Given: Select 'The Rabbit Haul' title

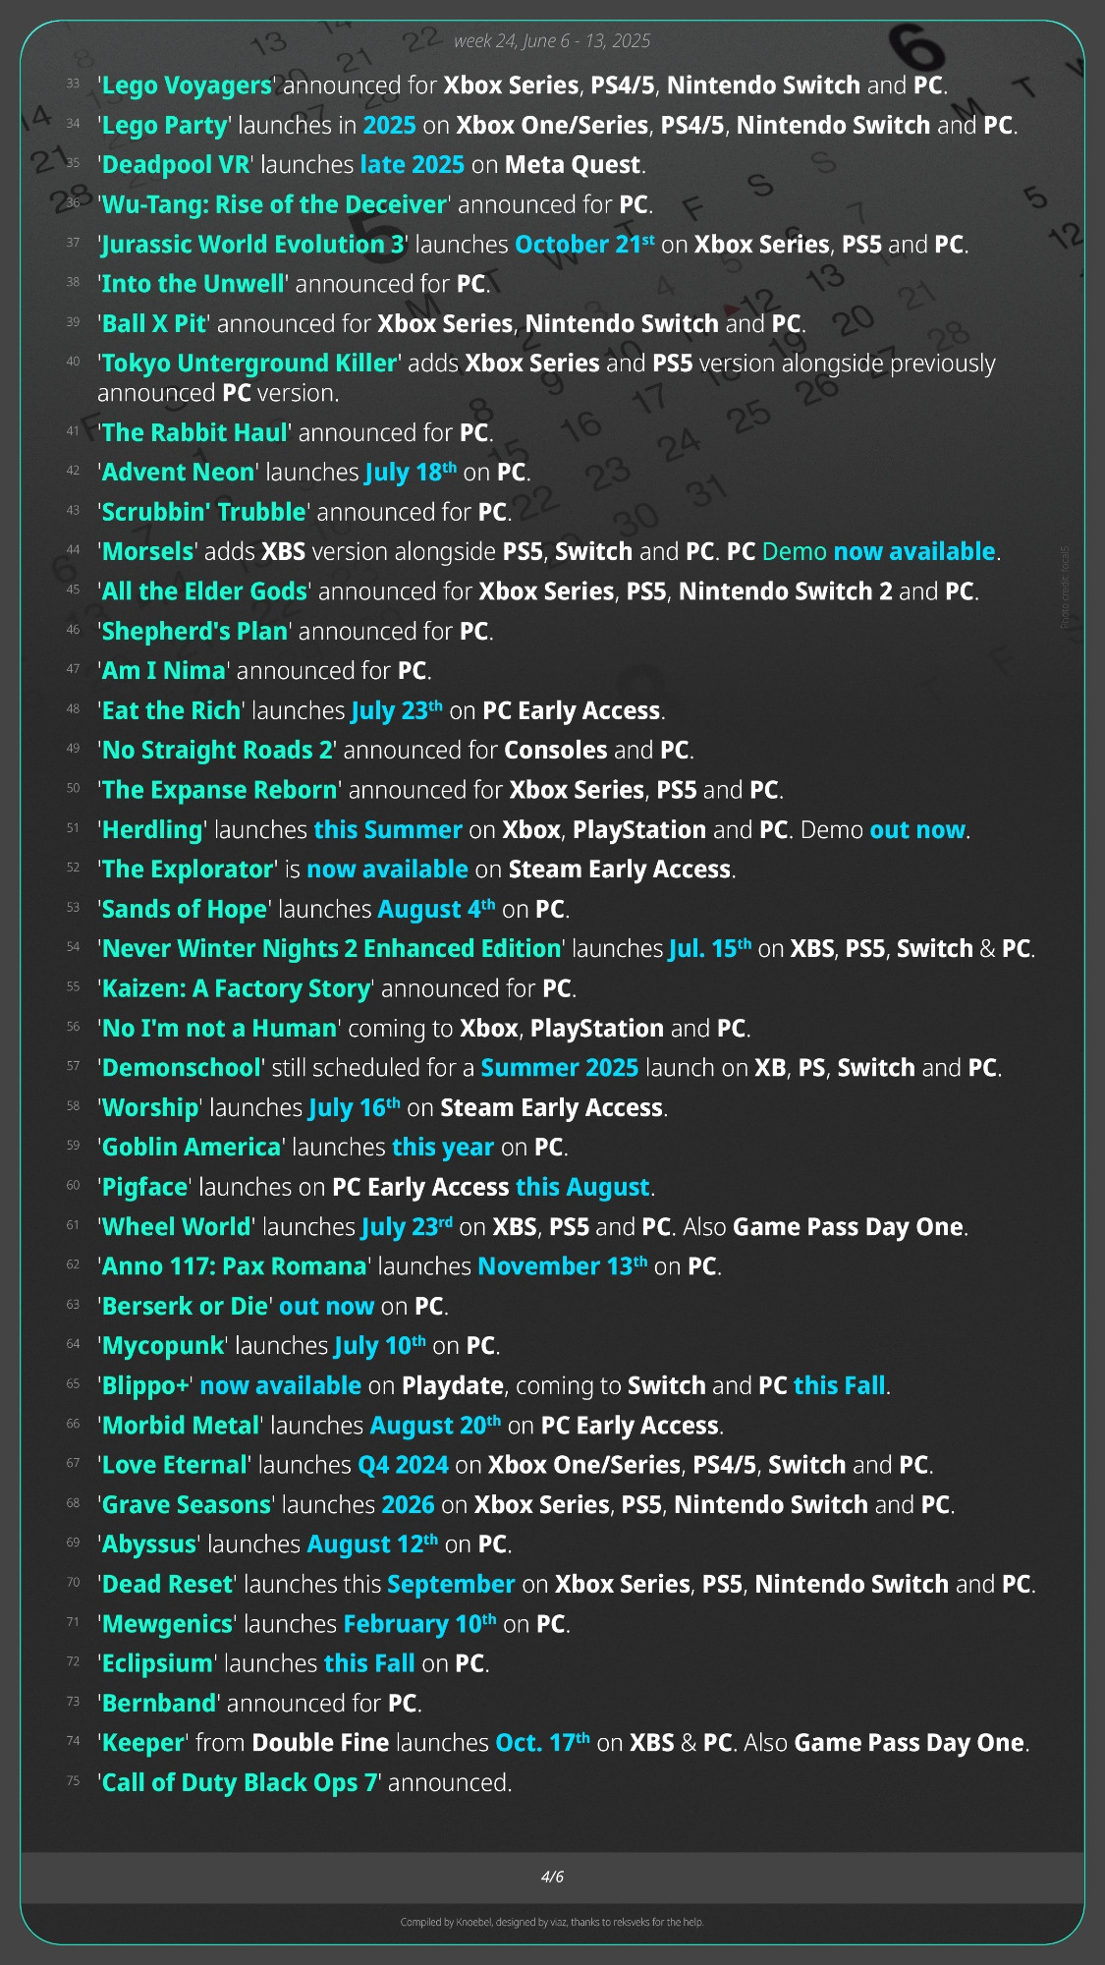Looking at the screenshot, I should (194, 433).
